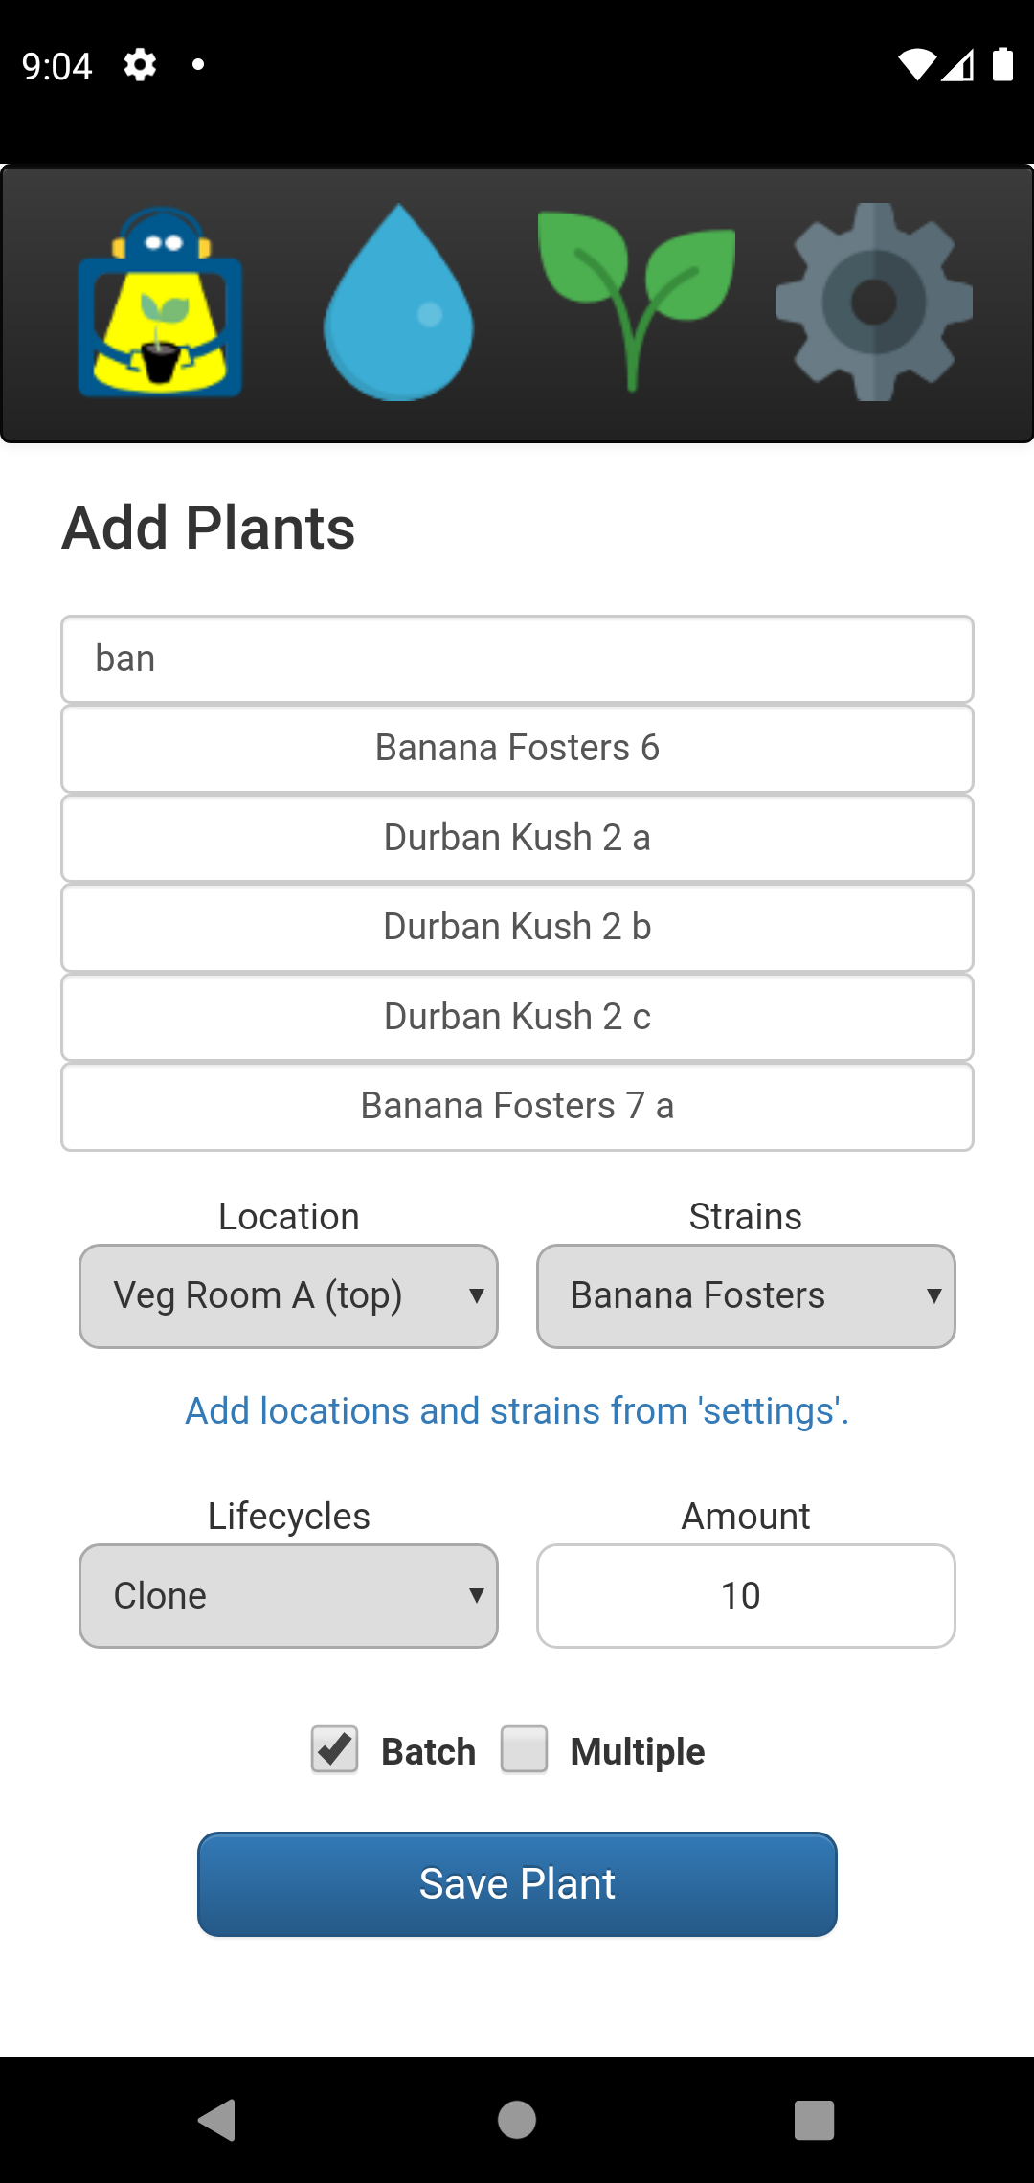Uncheck the Batch checkbox

[334, 1750]
